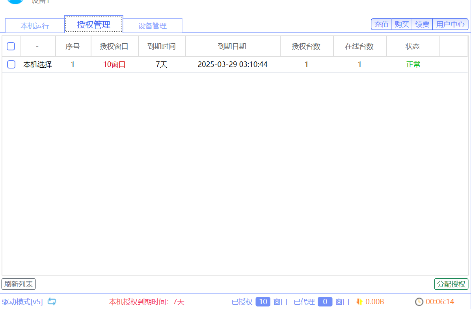Click the orange network traffic arrows icon
Image resolution: width=471 pixels, height=309 pixels.
point(359,302)
